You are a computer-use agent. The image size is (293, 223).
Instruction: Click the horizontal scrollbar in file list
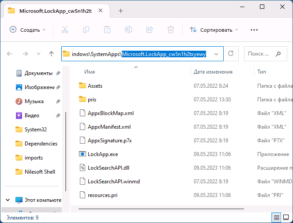pos(161,209)
